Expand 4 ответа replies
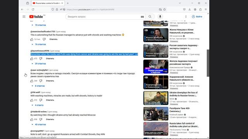This screenshot has height=139, width=248. pos(38,105)
